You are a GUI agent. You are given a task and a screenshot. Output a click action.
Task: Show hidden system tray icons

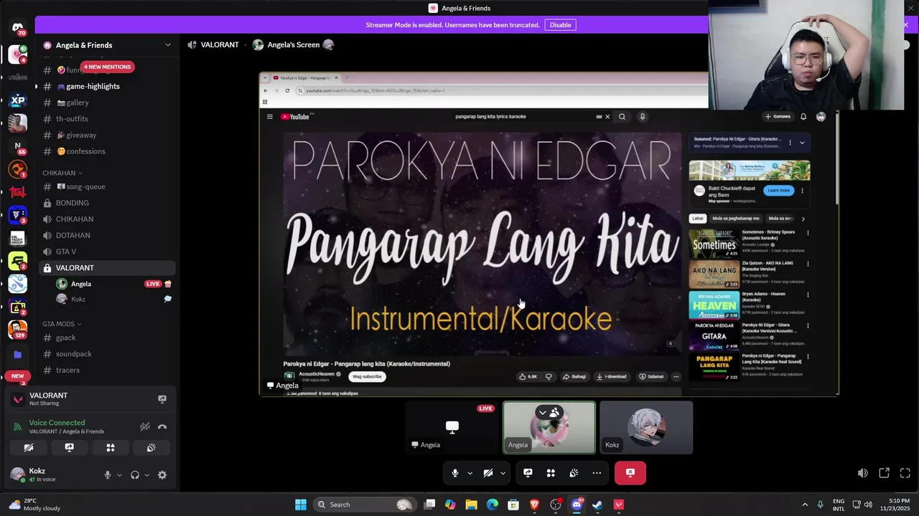pyautogui.click(x=805, y=505)
